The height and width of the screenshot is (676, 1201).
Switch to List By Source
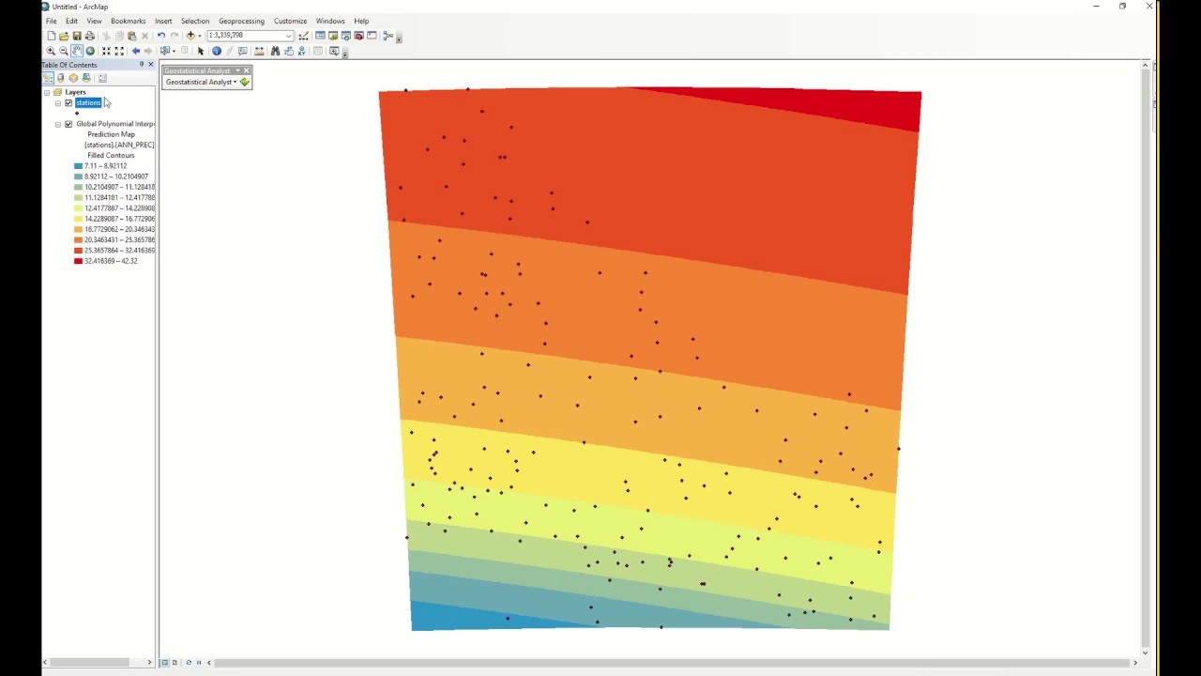point(61,78)
